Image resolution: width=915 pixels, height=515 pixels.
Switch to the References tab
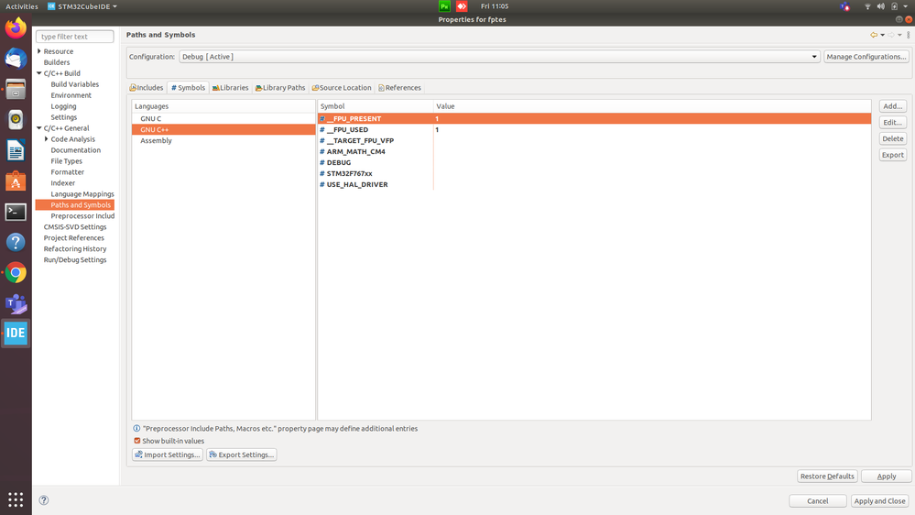[x=399, y=88]
